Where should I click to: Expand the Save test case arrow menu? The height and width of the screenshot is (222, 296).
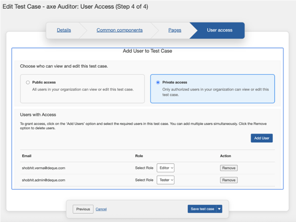click(x=220, y=209)
